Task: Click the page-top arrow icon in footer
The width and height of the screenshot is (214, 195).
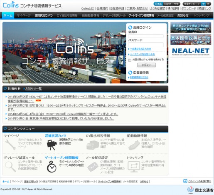Action: pos(185,181)
